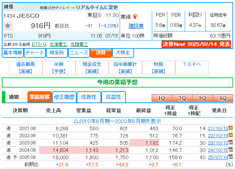Open the document icon beside 22/10/14
235x169 pixels.
231,135
